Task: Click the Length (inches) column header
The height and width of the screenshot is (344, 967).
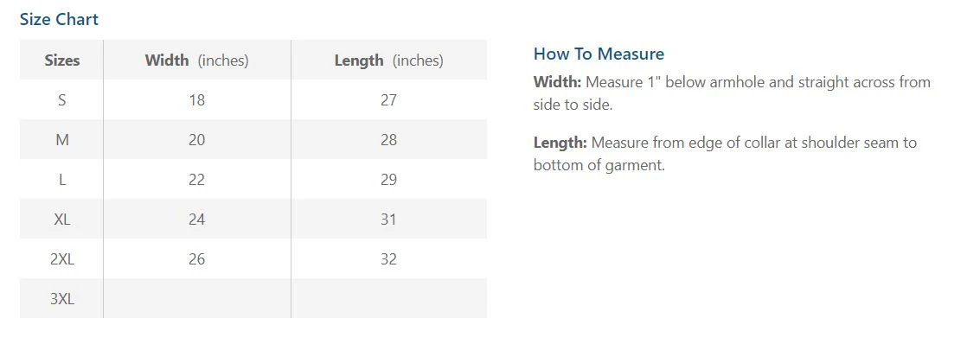Action: click(x=388, y=61)
